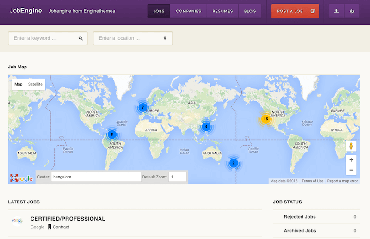370x239 pixels.
Task: Zoom out the map with minus
Action: click(351, 170)
